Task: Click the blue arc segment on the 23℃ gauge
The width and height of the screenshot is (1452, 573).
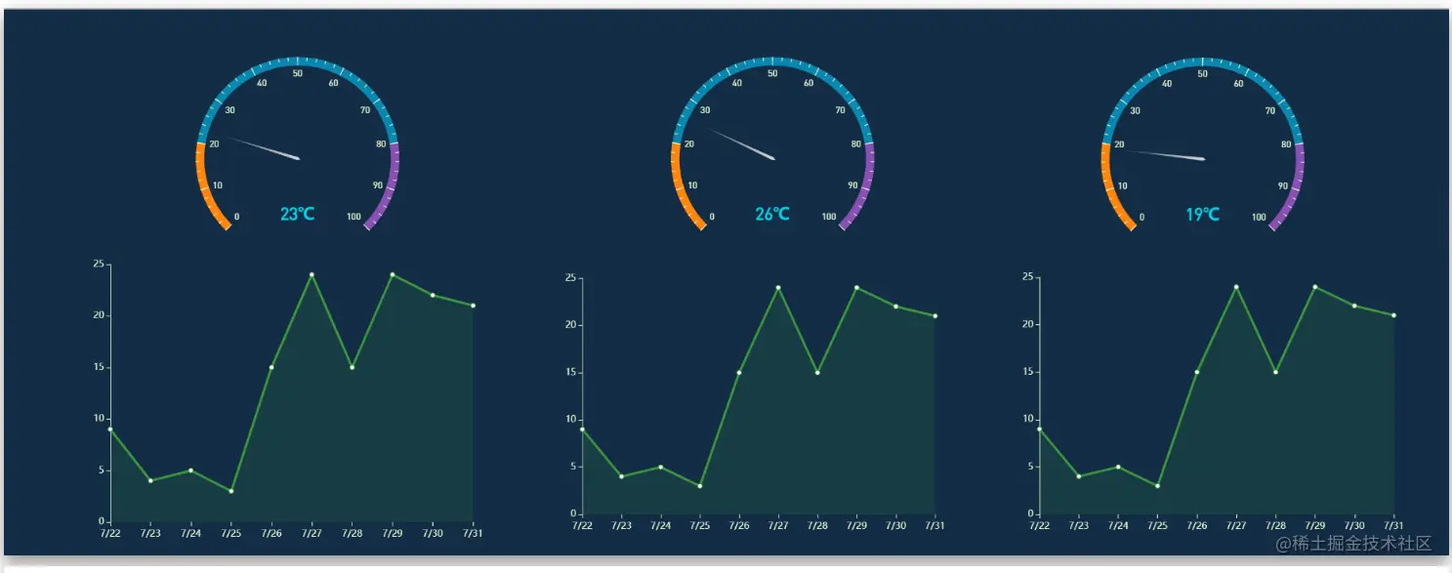Action: [x=298, y=62]
